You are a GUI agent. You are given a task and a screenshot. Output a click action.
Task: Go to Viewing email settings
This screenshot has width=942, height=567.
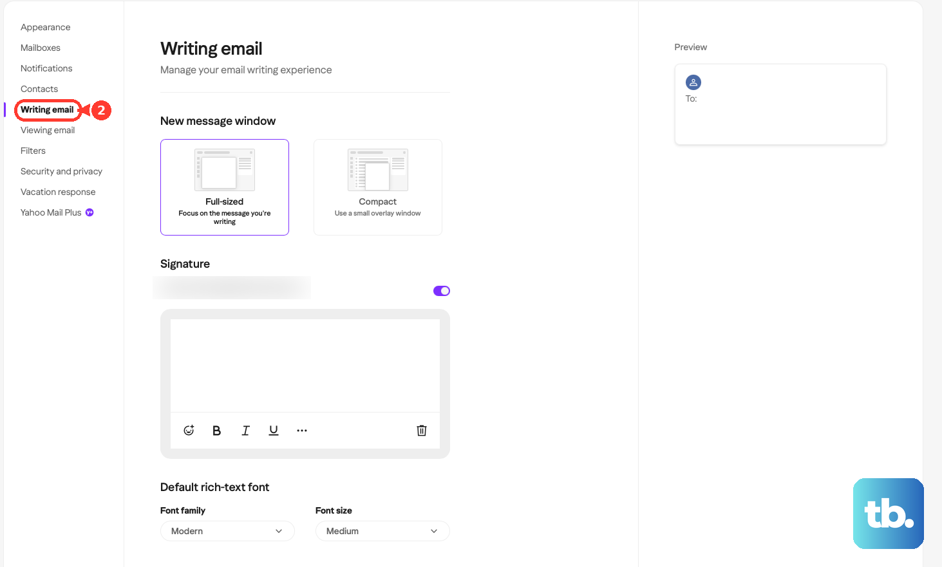point(48,130)
